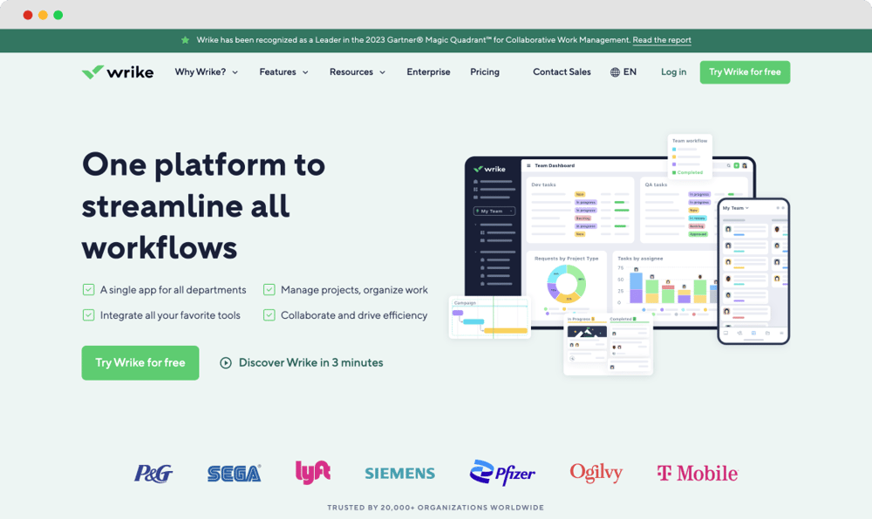The image size is (872, 519).
Task: Click the SEGA logo
Action: tap(234, 473)
